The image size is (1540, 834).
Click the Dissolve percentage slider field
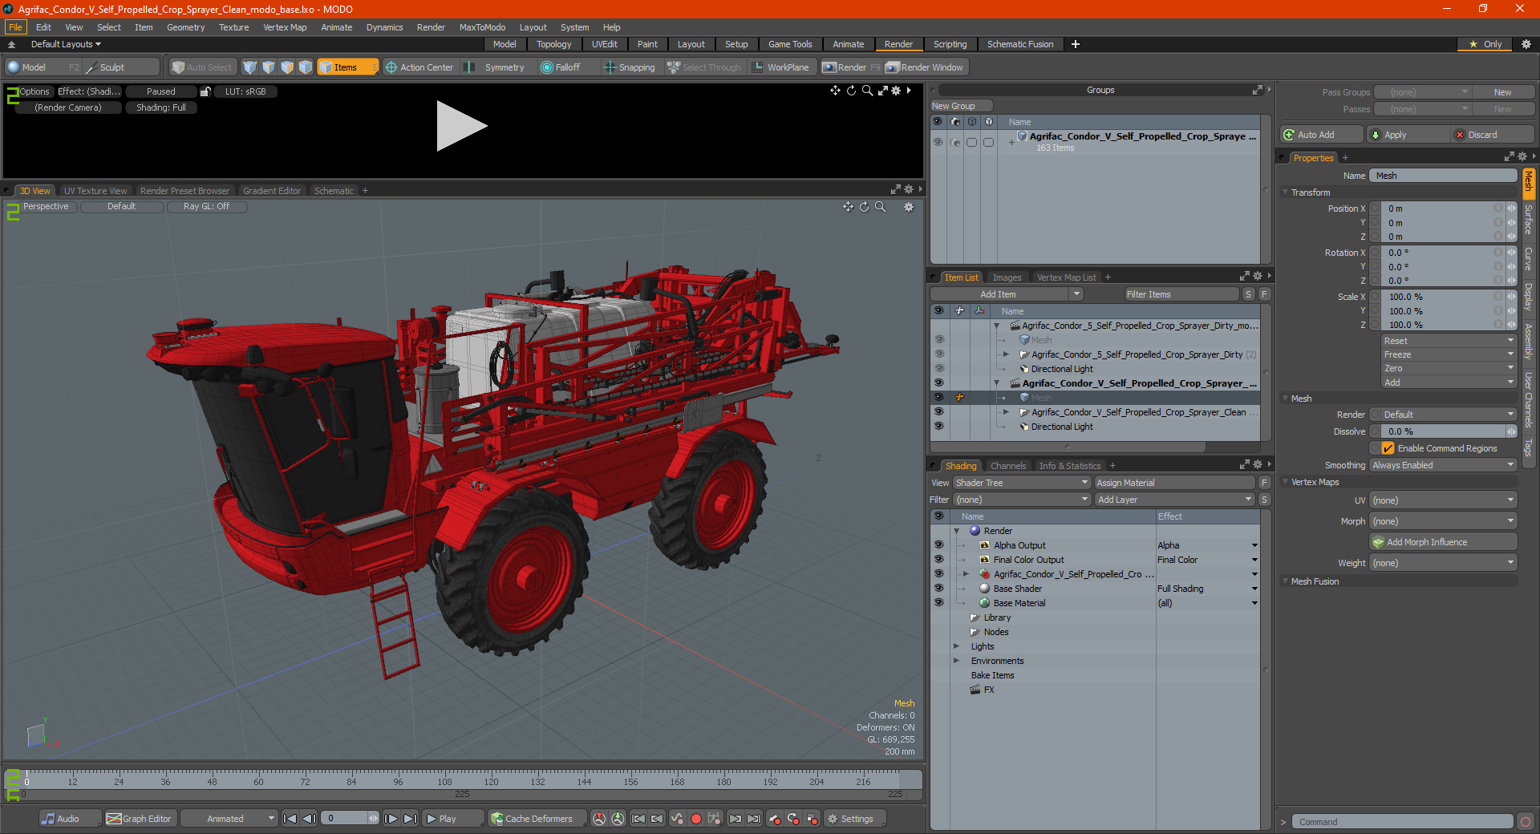tap(1443, 431)
